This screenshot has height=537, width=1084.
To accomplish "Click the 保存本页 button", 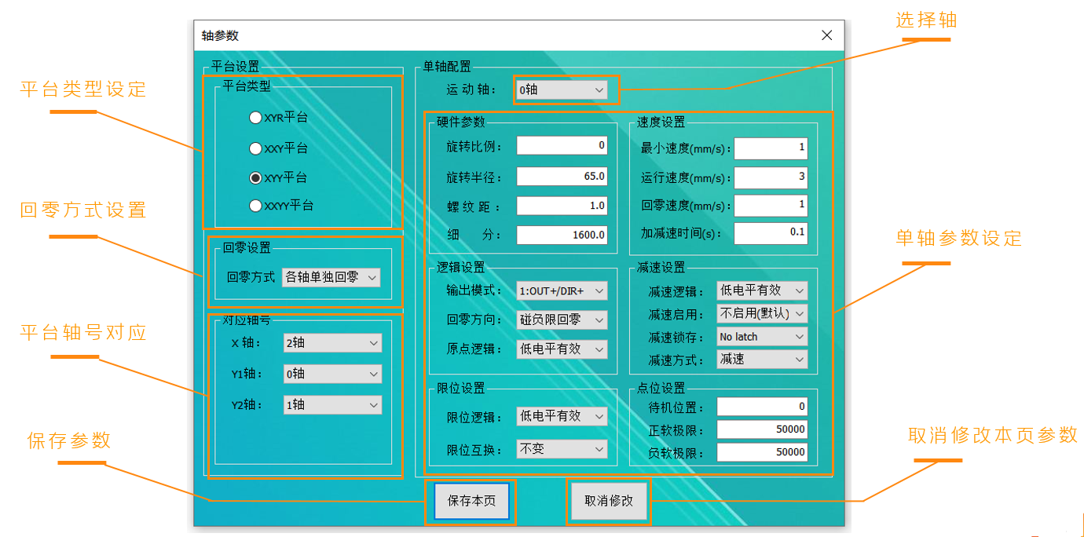I will 471,501.
